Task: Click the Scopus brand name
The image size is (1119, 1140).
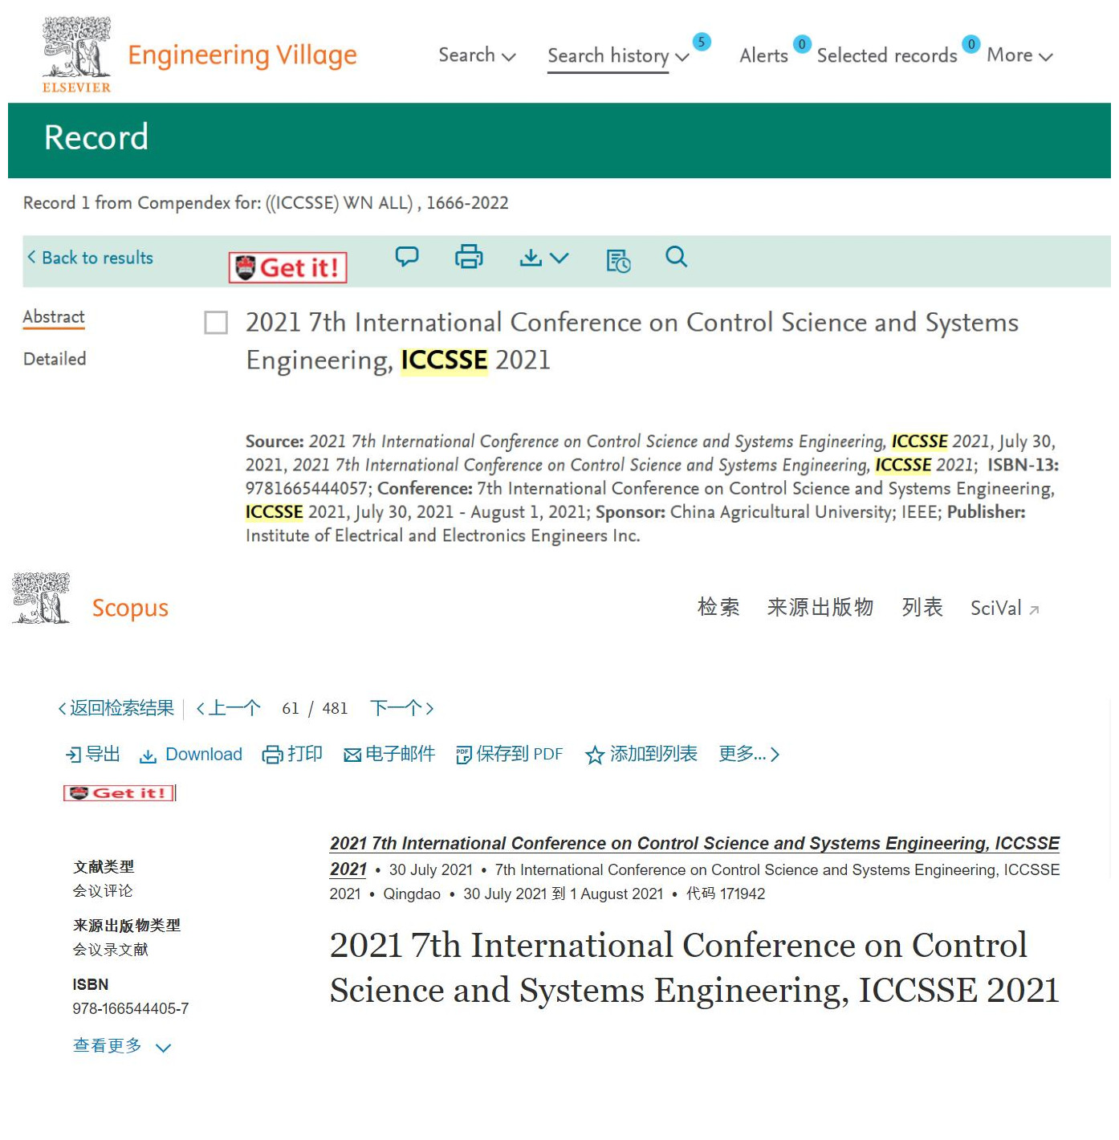Action: [130, 608]
